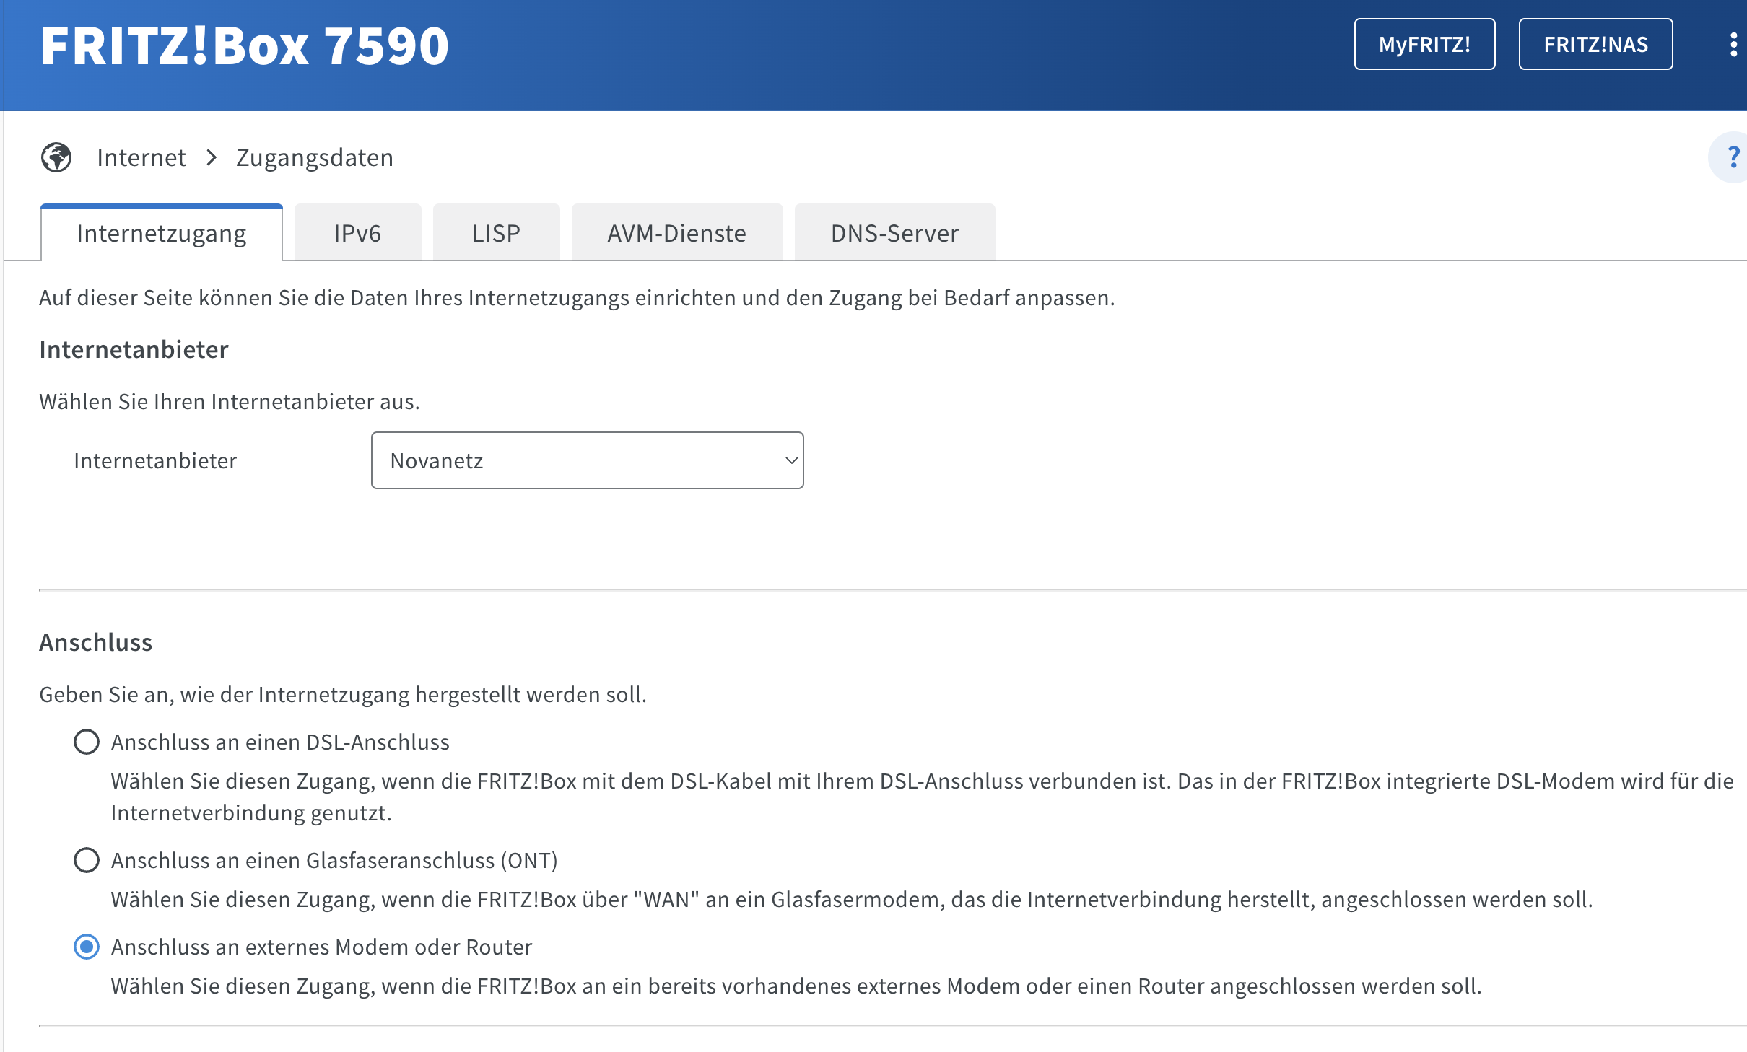Viewport: 1747px width, 1052px height.
Task: Click the globe icon beside Internet breadcrumb
Action: click(56, 157)
